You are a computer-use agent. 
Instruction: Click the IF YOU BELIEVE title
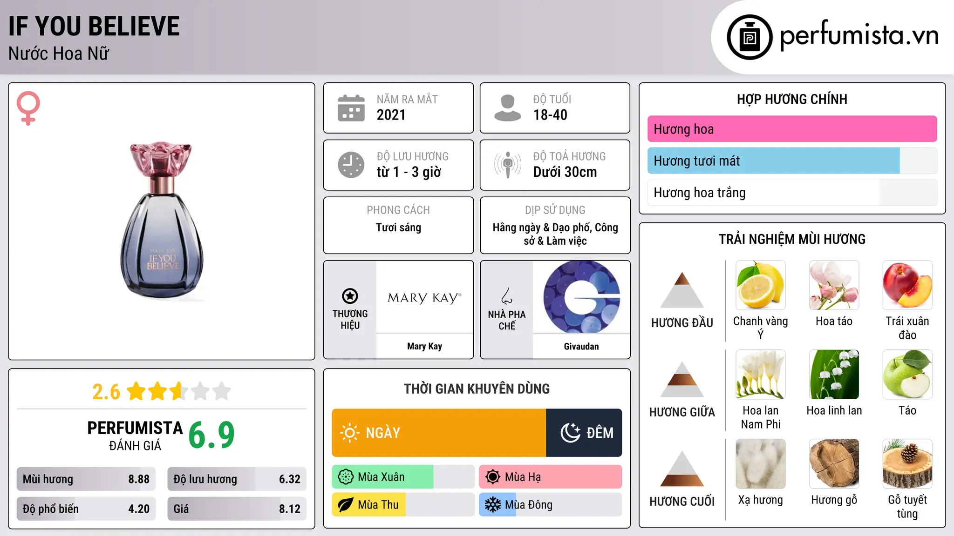[x=94, y=26]
